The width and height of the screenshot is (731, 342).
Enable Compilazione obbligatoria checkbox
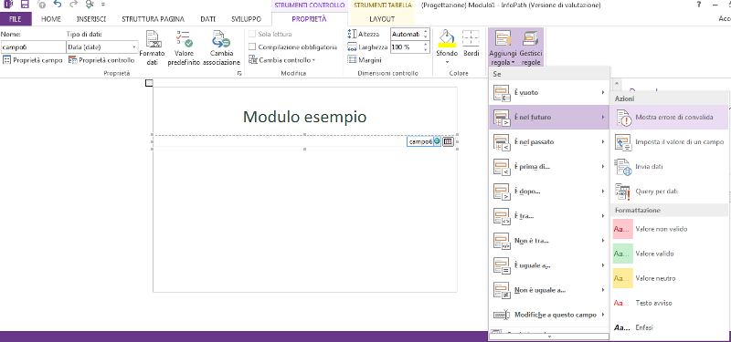(x=252, y=47)
